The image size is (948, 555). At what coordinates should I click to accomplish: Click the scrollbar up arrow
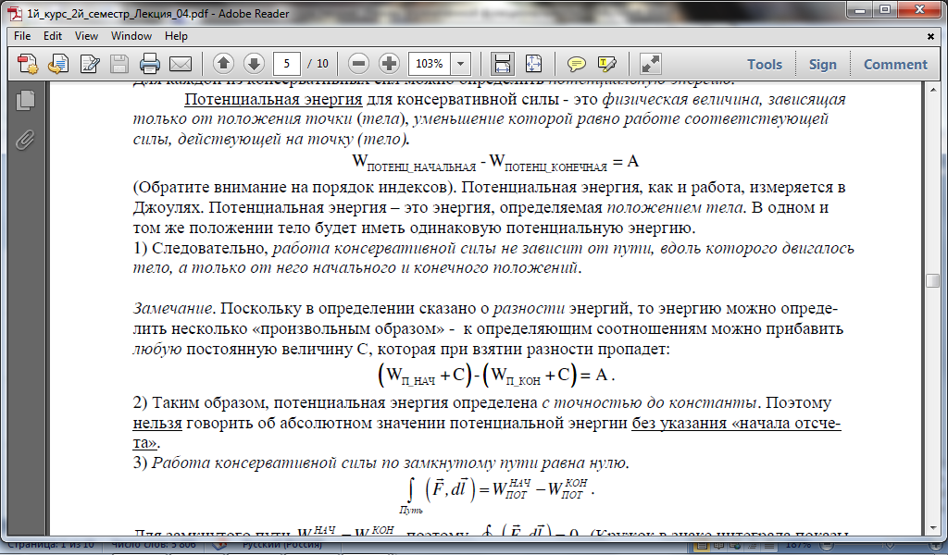coord(931,91)
